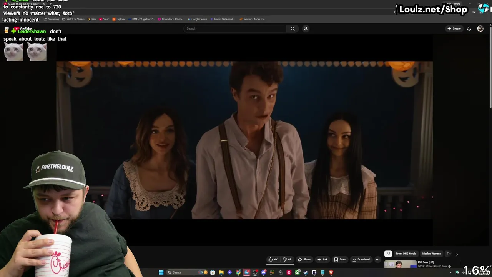Open the Explorer bookmark
Viewport: 492px width, 277px height.
(119, 19)
